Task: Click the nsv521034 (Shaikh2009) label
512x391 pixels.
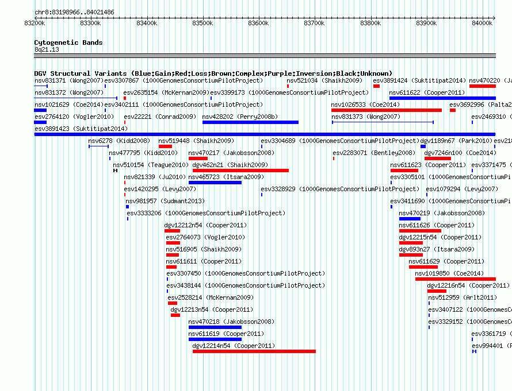Action: point(324,80)
